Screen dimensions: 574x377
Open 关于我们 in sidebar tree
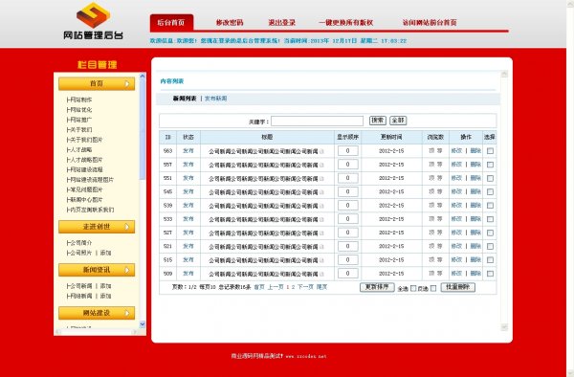tap(81, 129)
